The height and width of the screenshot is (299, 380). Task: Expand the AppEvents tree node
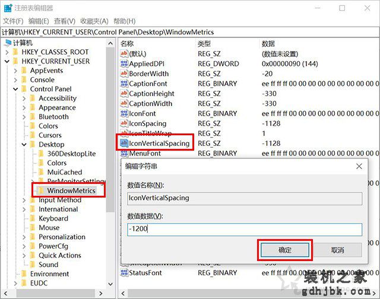(x=15, y=71)
